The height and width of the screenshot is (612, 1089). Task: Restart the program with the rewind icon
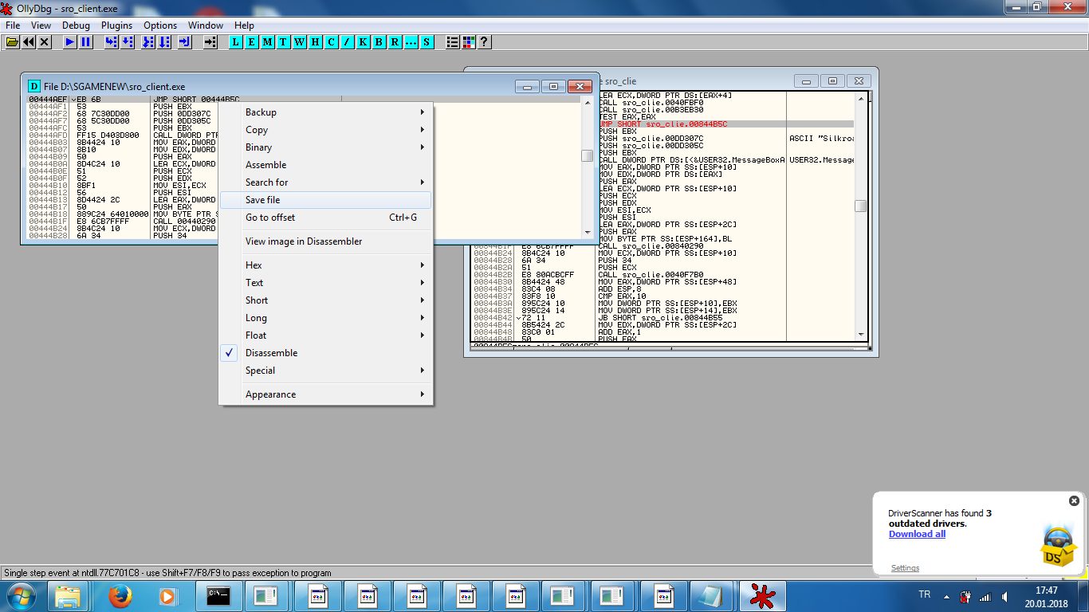(29, 41)
